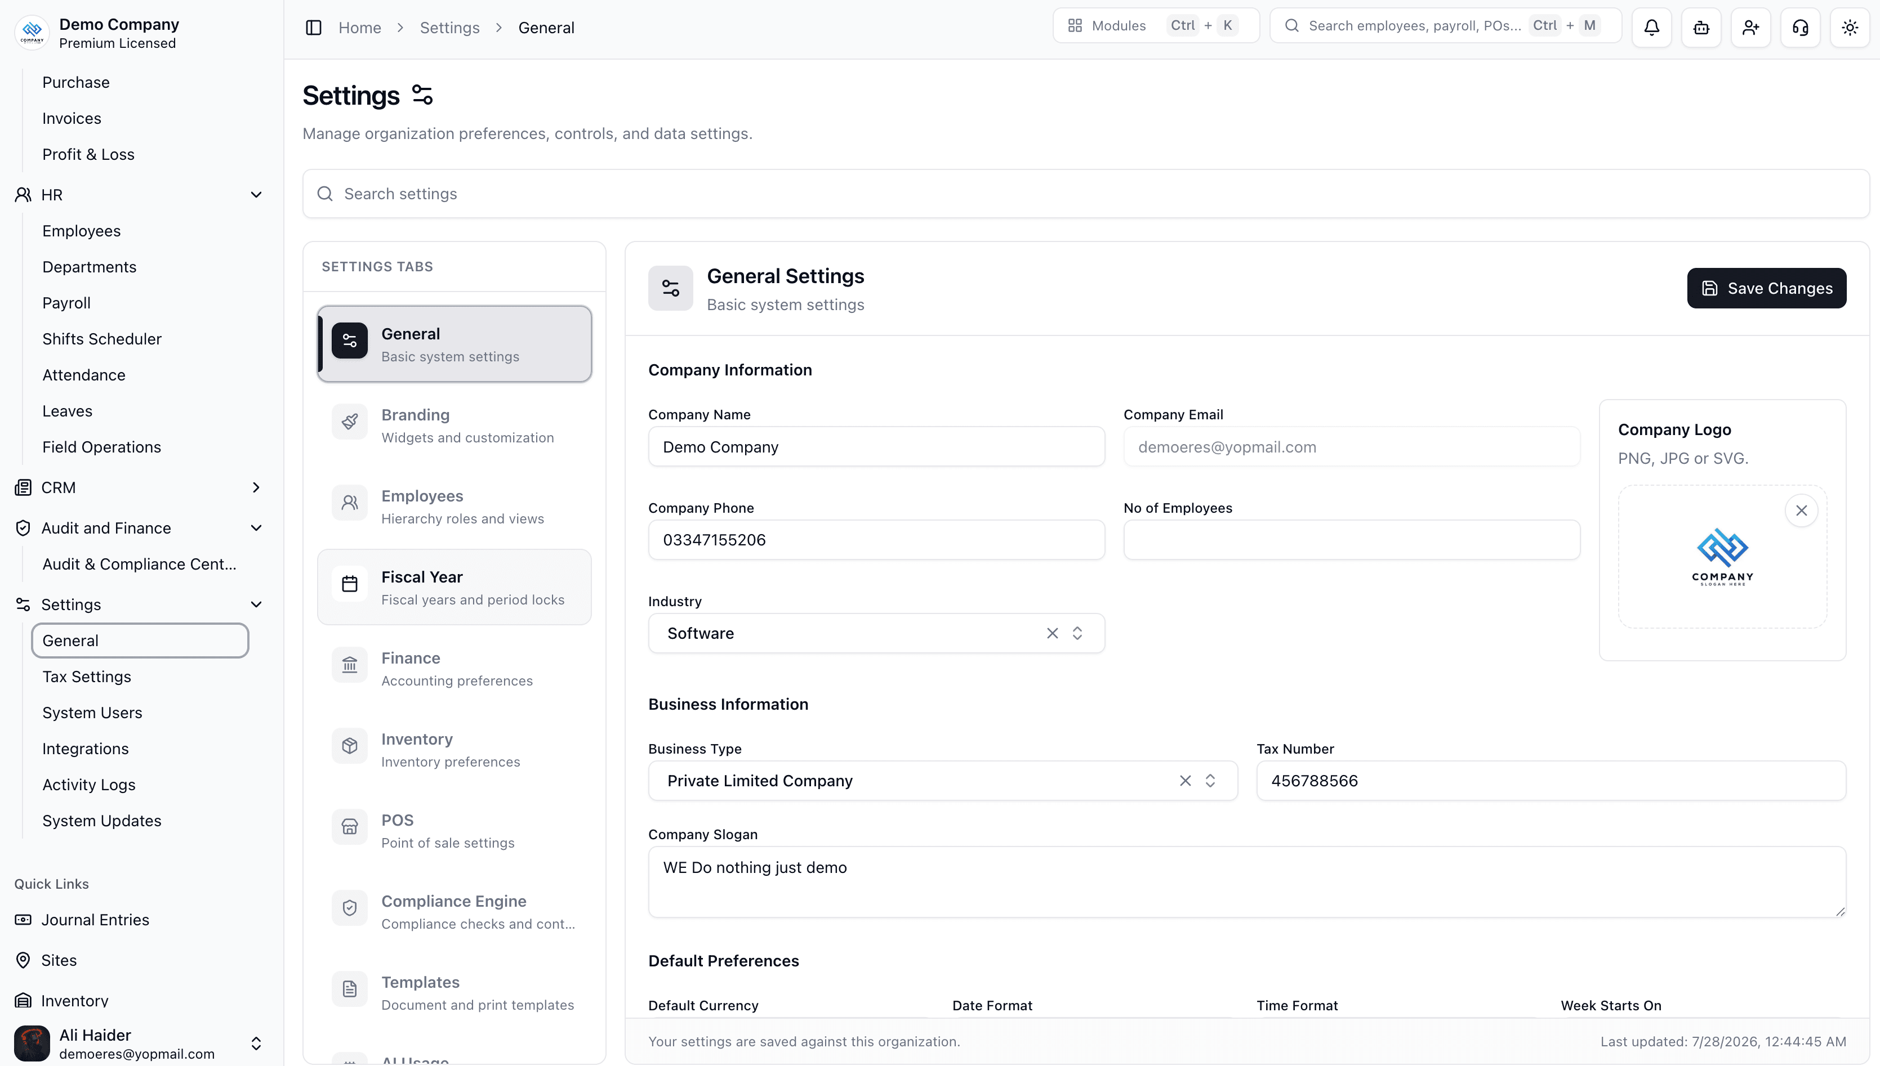Click the Company Slogan textarea
This screenshot has height=1066, width=1880.
(x=1247, y=881)
